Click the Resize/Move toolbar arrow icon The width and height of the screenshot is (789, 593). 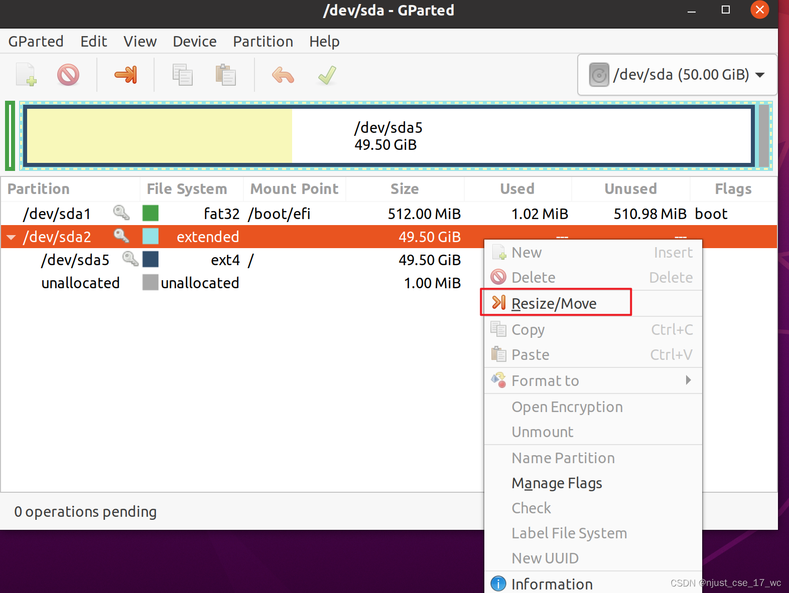click(x=125, y=75)
